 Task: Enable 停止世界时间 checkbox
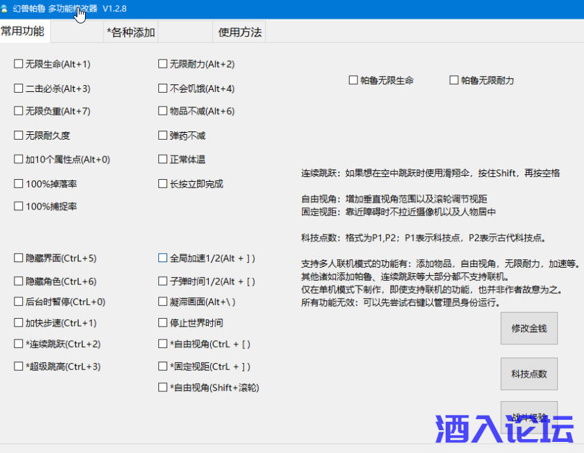(x=163, y=323)
